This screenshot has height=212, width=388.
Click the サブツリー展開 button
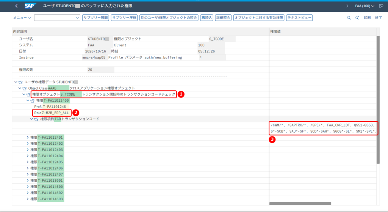95,18
